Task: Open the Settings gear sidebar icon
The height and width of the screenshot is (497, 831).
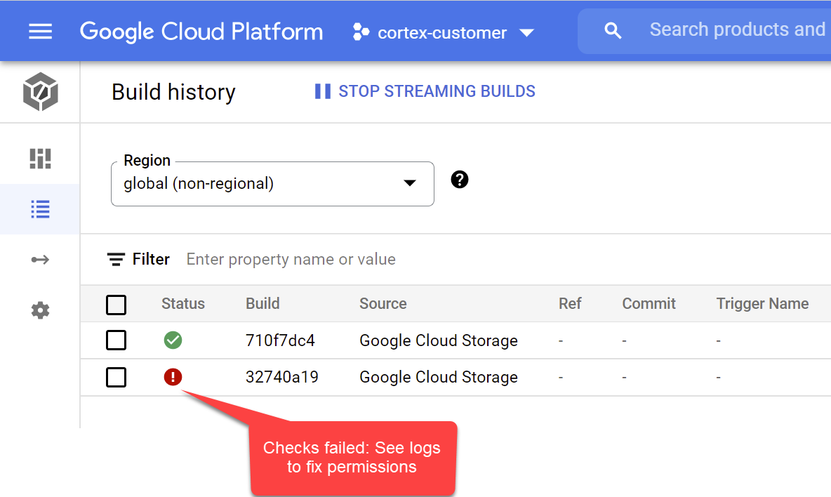Action: click(x=40, y=310)
